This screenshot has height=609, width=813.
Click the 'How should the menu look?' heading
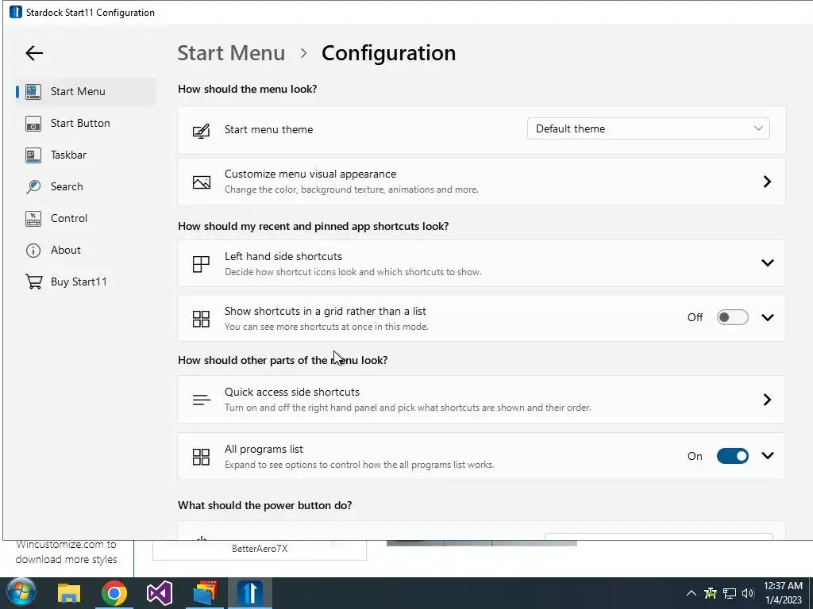pos(248,89)
